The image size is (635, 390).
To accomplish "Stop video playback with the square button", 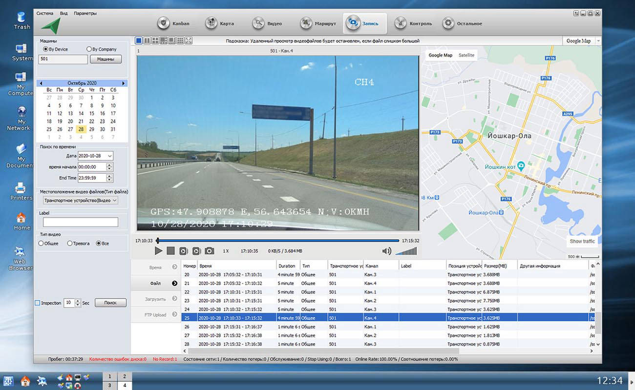I will coord(170,251).
